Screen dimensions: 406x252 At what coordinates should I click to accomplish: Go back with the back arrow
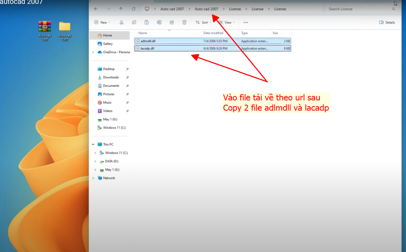(96, 9)
